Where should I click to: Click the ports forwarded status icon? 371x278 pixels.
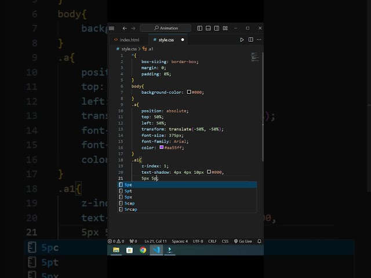click(133, 241)
